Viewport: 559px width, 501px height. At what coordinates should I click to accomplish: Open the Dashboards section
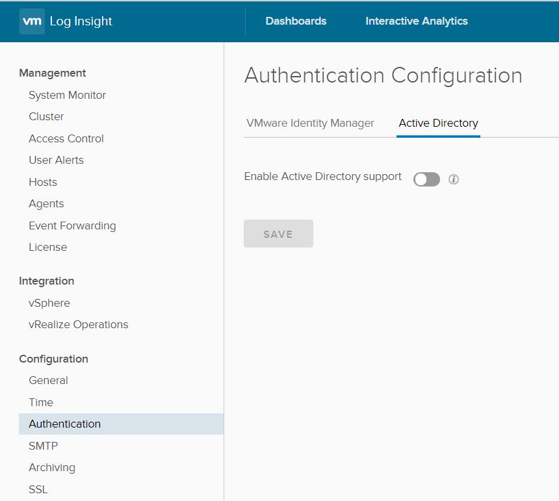pos(296,21)
